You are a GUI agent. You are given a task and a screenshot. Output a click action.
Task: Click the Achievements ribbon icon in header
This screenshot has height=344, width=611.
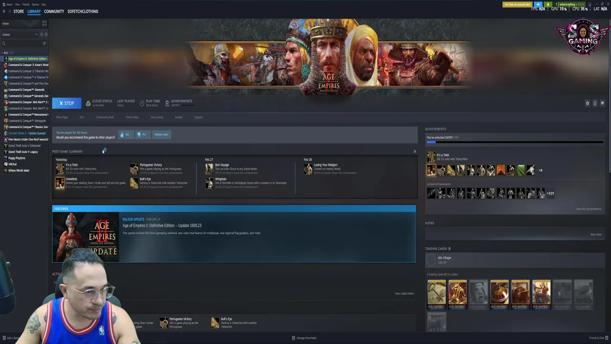click(167, 103)
